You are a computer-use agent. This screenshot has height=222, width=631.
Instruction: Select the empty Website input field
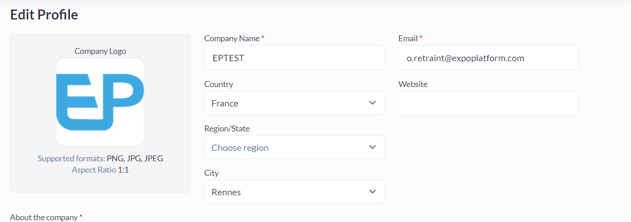point(488,103)
